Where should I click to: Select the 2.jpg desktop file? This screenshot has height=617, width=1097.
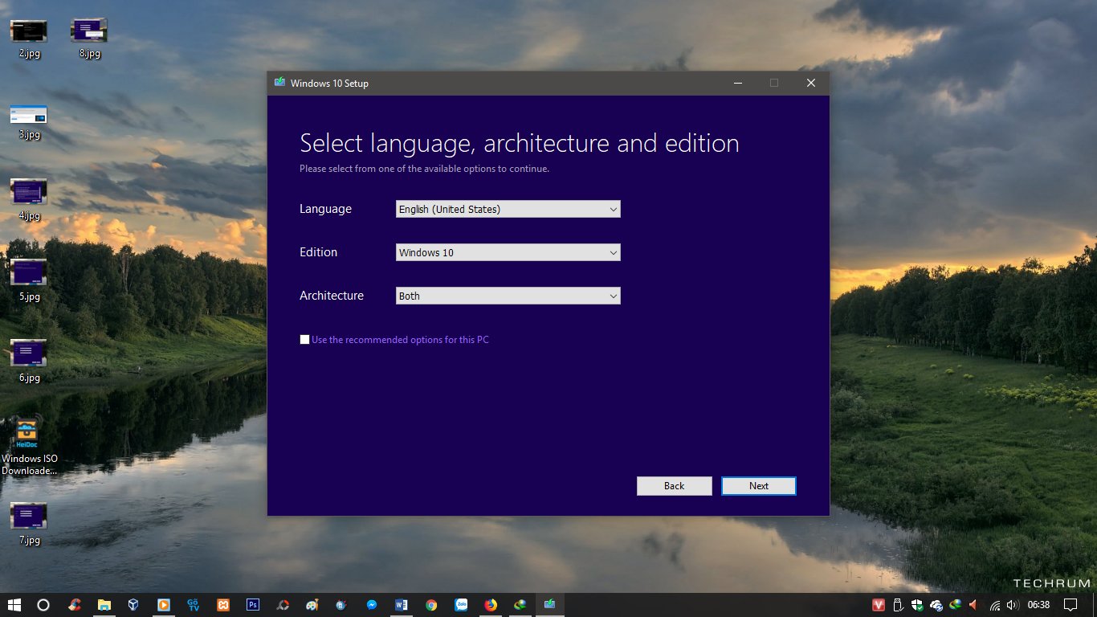pos(29,39)
